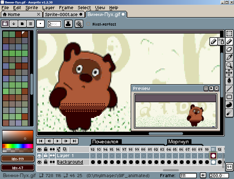Open timeline settings icon in header
This screenshot has height=179, width=234.
pyautogui.click(x=59, y=149)
